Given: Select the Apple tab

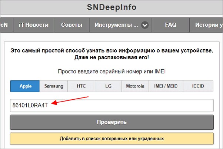Looking at the screenshot, I should (x=25, y=86).
